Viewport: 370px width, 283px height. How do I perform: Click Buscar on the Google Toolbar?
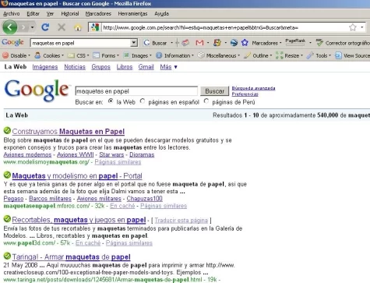[156, 43]
